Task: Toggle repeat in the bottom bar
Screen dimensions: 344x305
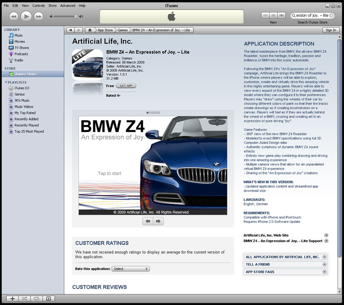Action: pos(37,299)
